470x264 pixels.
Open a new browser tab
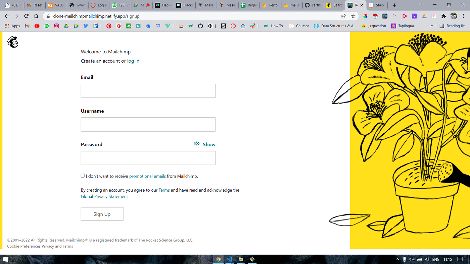tap(394, 5)
